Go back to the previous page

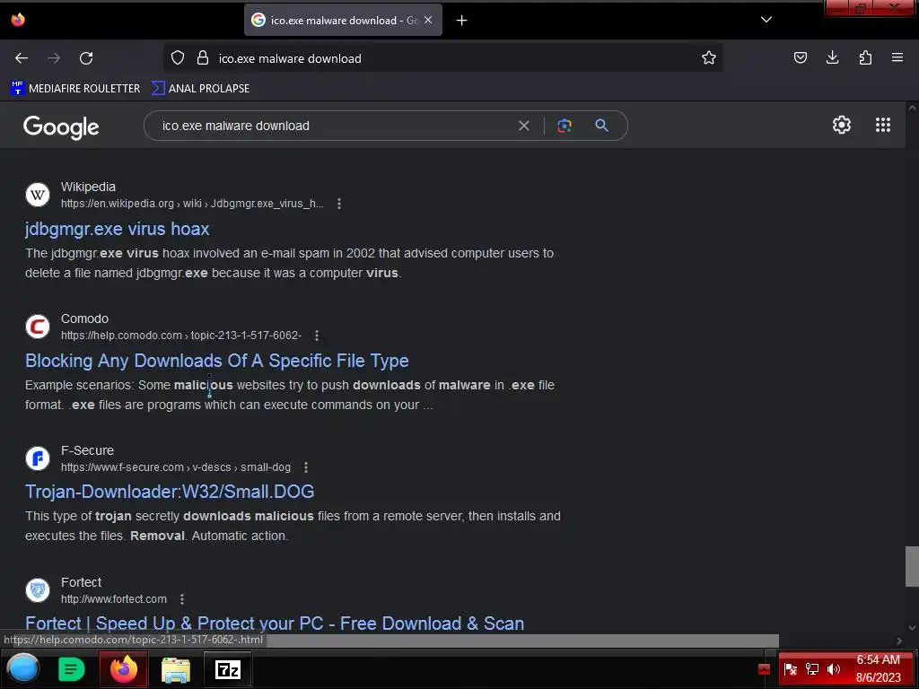[22, 58]
